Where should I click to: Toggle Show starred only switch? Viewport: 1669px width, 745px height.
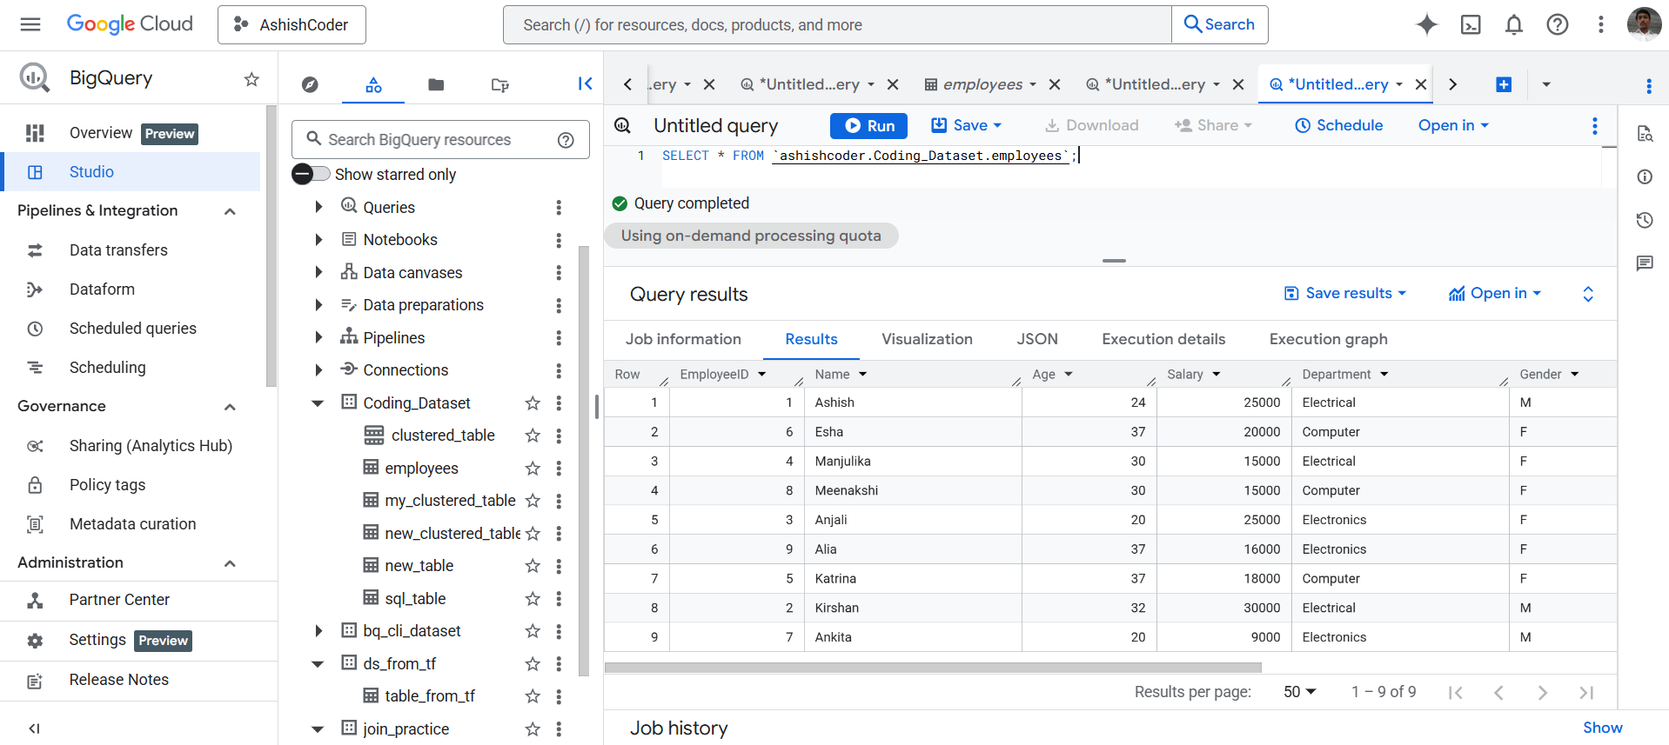(x=312, y=174)
